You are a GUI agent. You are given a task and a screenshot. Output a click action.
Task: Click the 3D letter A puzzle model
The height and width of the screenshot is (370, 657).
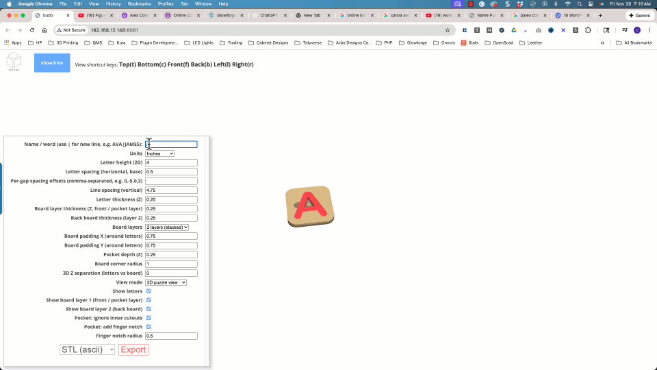click(x=309, y=206)
